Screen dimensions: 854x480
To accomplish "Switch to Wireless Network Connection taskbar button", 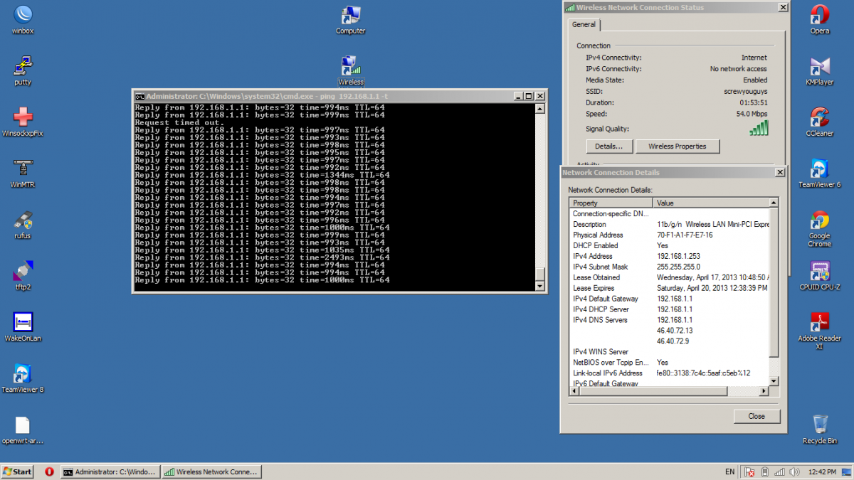I will pos(211,471).
